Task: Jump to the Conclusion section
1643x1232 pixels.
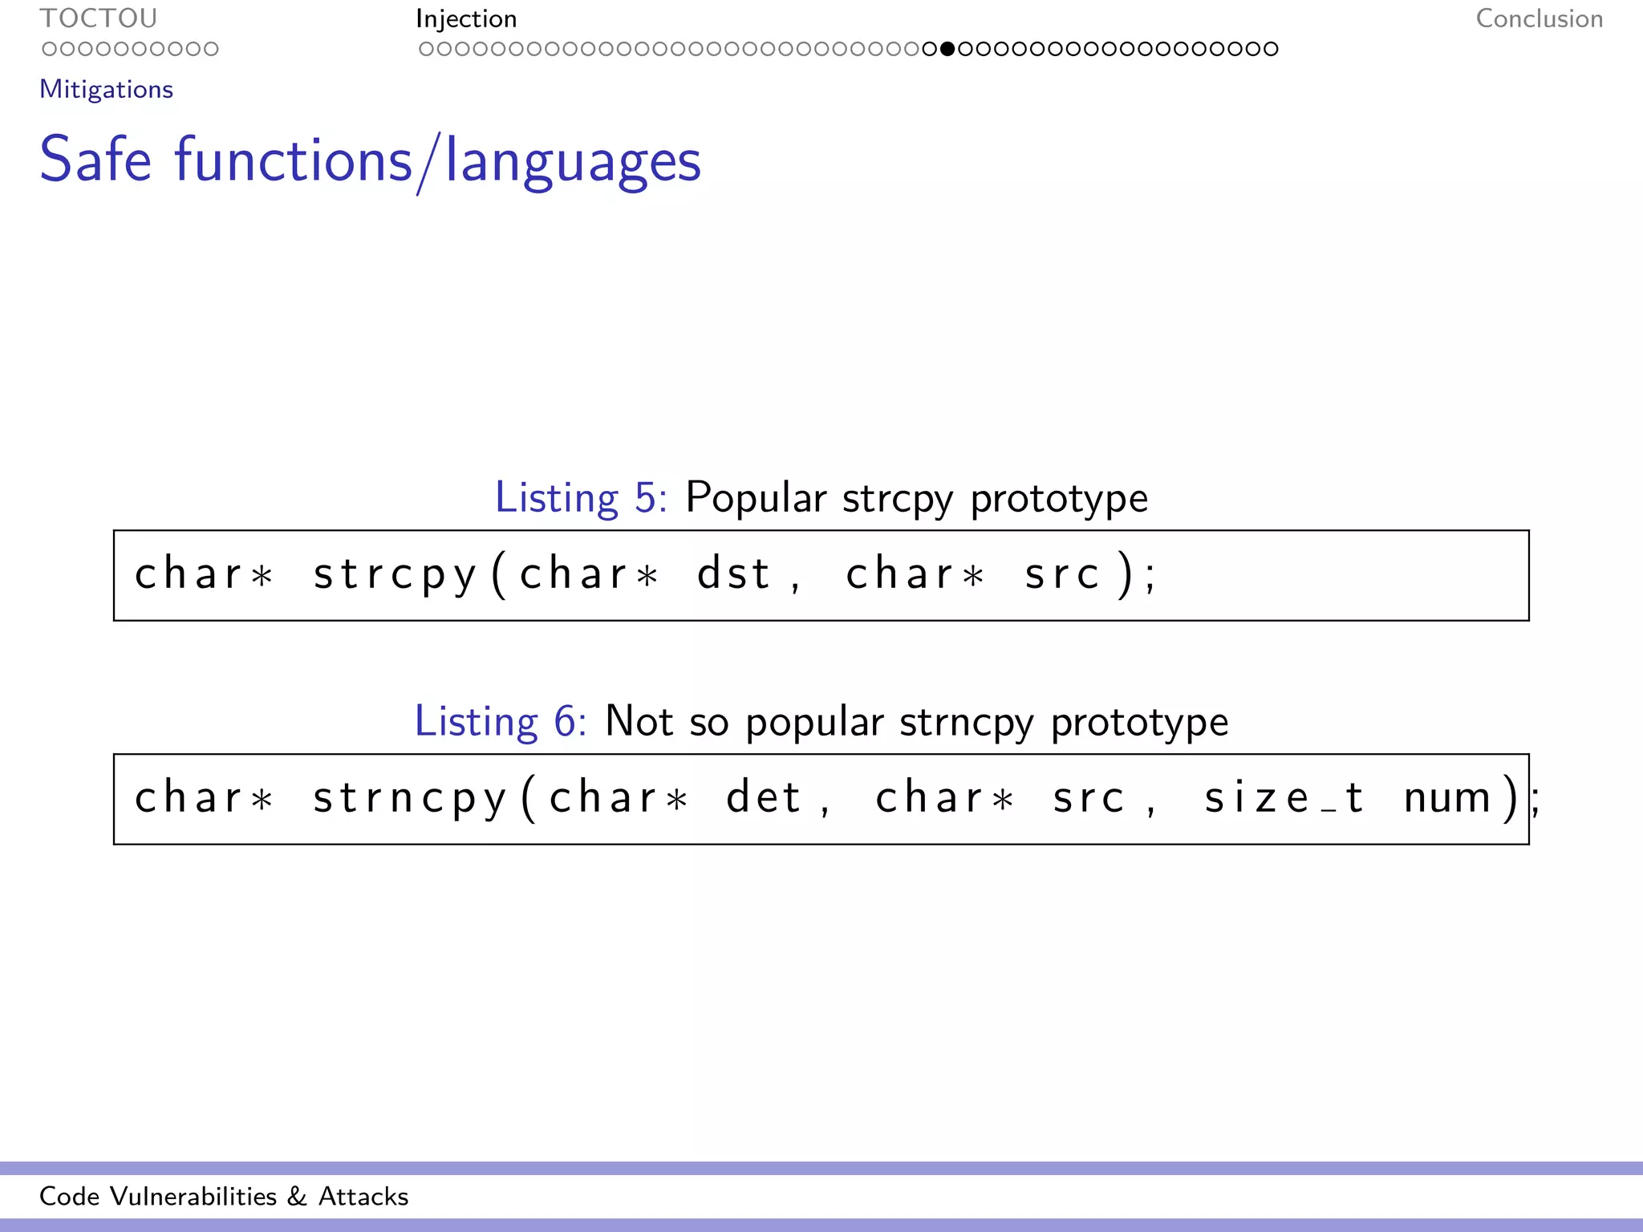Action: point(1540,18)
